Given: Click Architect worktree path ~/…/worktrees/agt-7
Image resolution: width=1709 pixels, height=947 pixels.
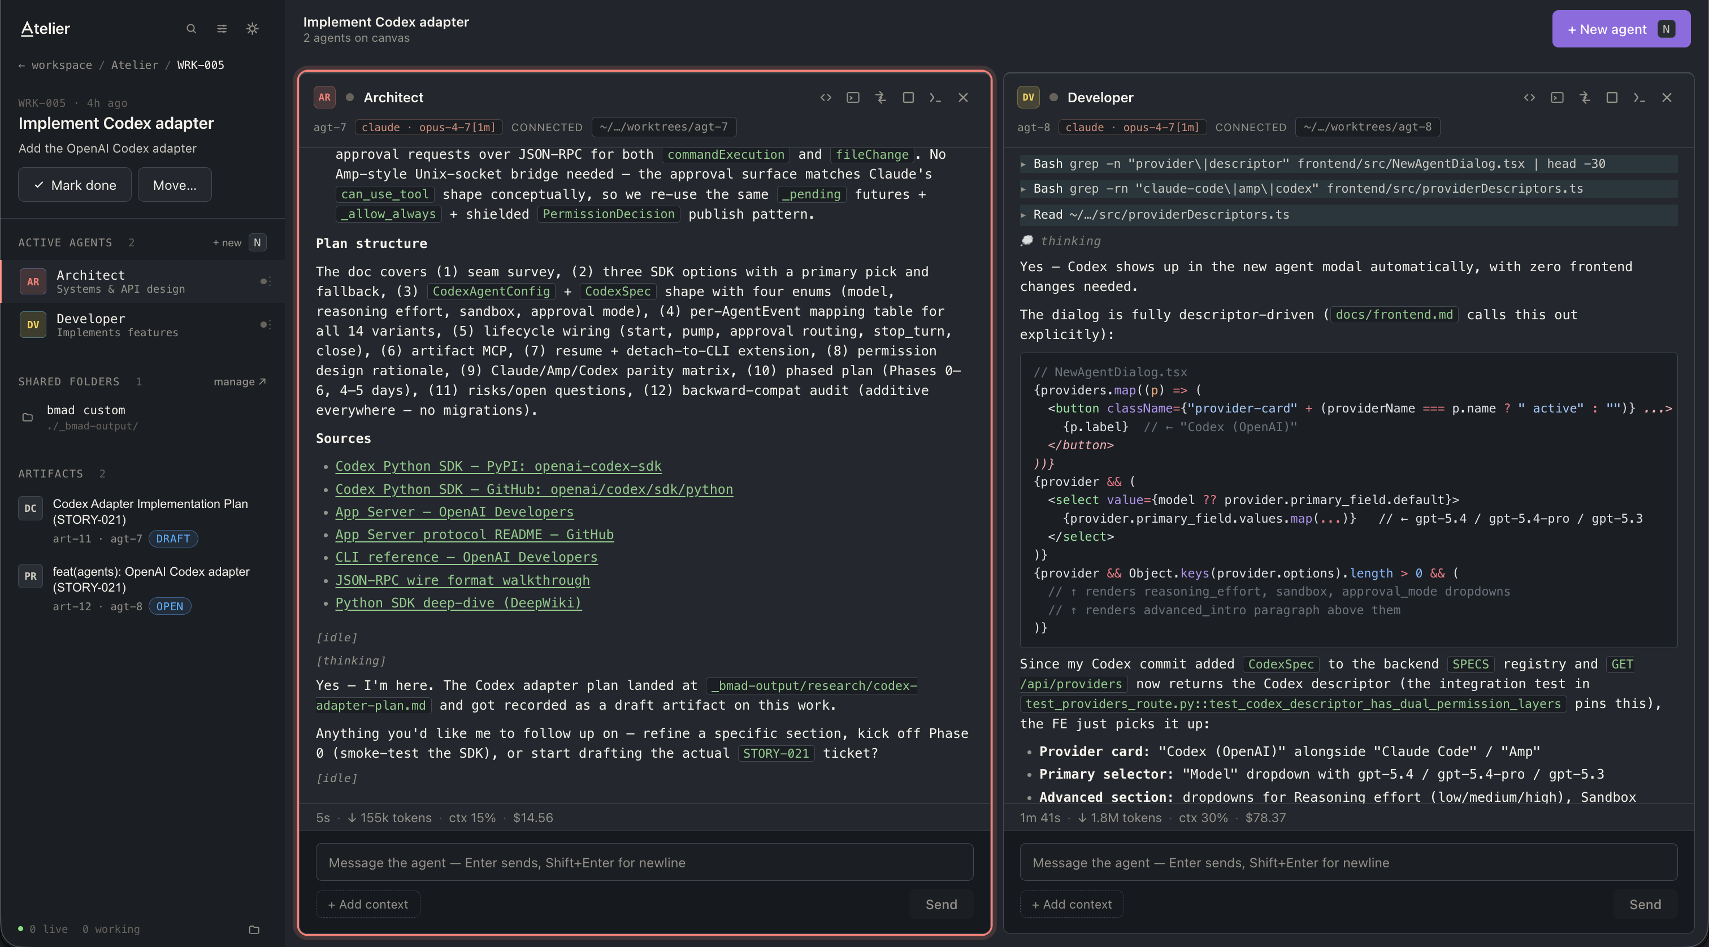Looking at the screenshot, I should click(663, 127).
